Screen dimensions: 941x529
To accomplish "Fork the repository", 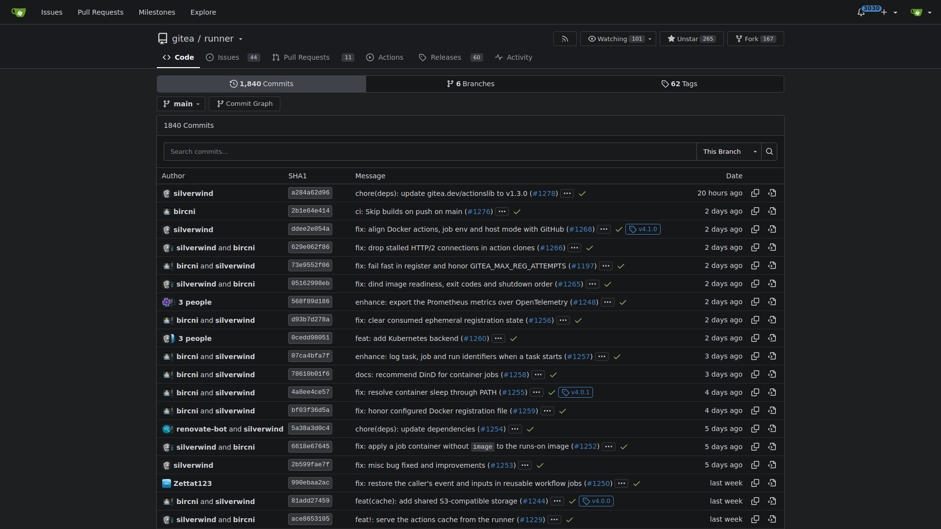I will coord(755,39).
